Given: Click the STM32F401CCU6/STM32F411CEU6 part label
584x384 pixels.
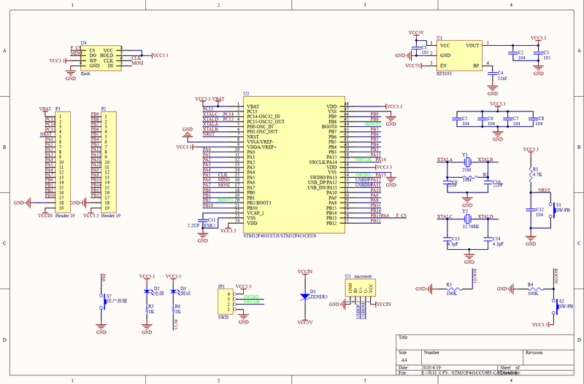Looking at the screenshot, I should (x=280, y=235).
